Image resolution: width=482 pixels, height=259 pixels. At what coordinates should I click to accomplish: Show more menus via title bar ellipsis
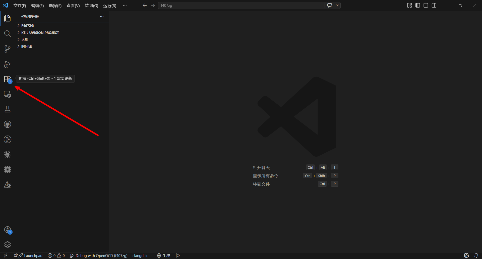125,5
